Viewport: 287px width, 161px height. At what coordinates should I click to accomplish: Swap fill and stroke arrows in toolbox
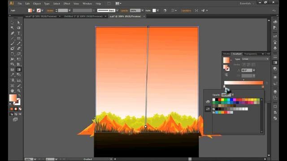[19, 95]
